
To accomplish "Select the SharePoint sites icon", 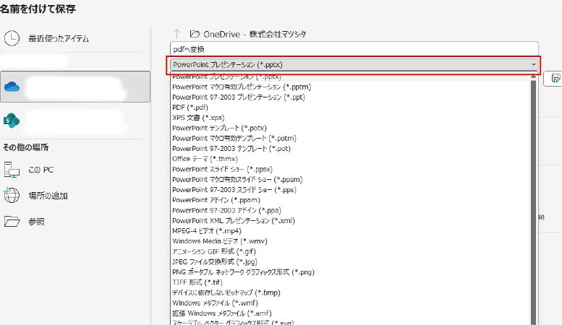I will (x=12, y=121).
